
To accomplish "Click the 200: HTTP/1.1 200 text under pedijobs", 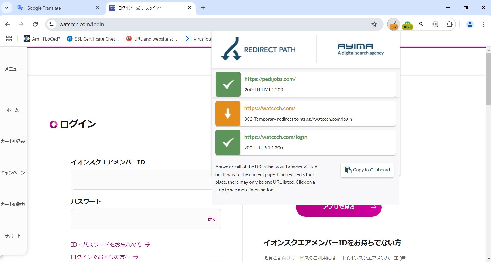I will pyautogui.click(x=264, y=90).
